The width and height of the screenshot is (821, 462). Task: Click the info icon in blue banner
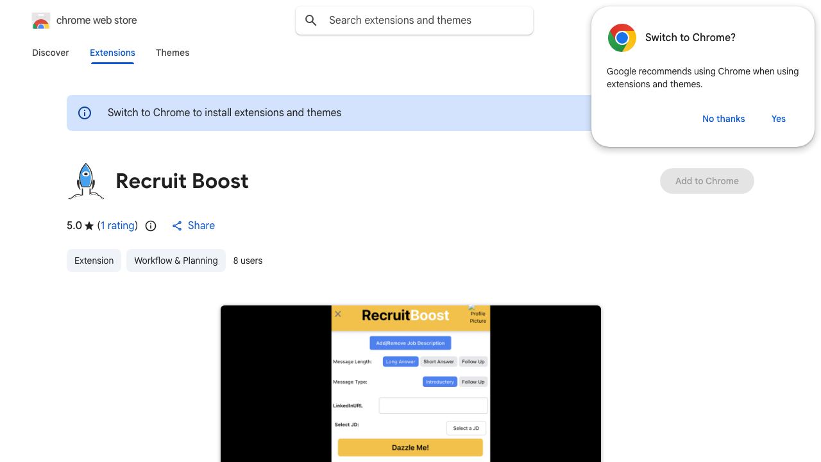tap(85, 113)
